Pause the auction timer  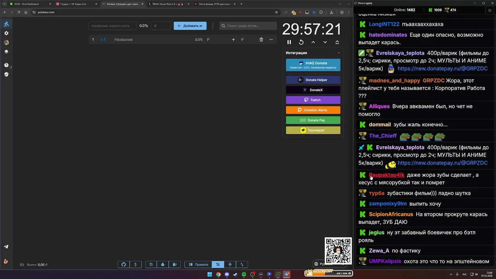coord(289,42)
